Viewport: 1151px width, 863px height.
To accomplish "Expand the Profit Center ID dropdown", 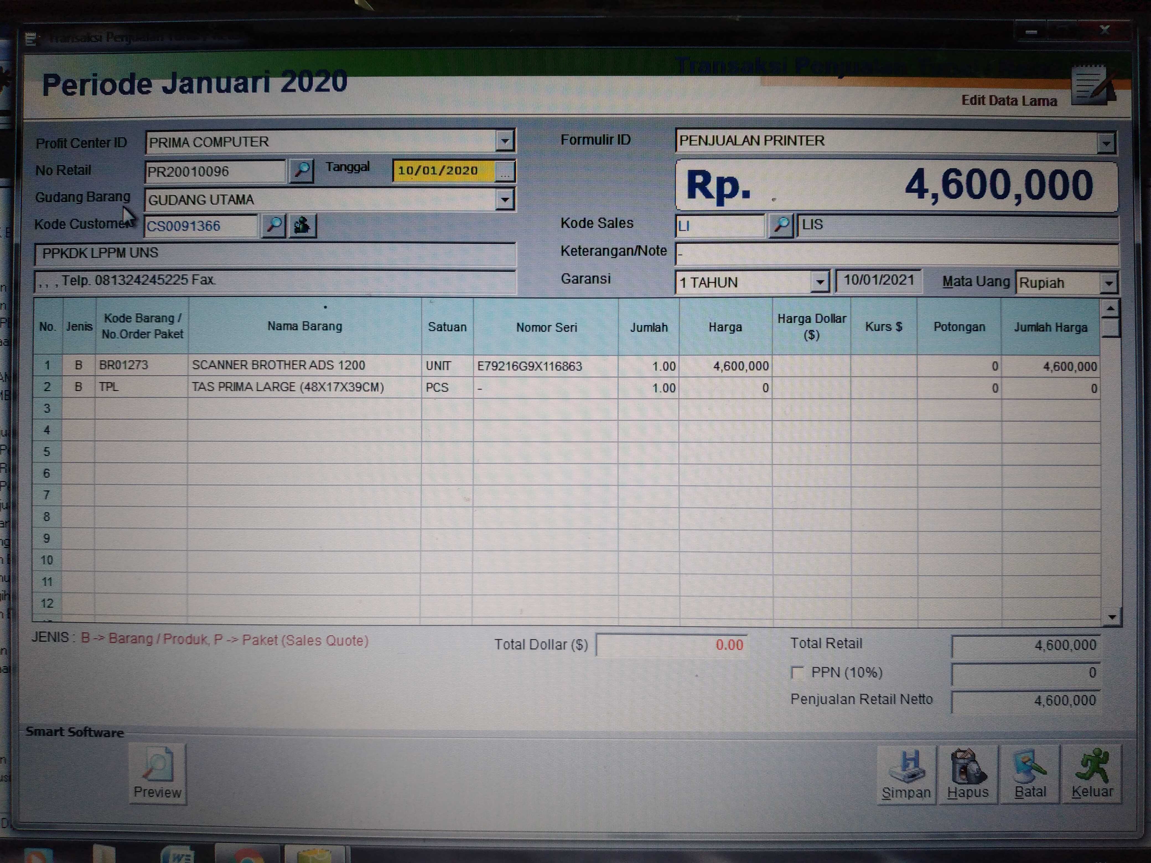I will coord(504,141).
